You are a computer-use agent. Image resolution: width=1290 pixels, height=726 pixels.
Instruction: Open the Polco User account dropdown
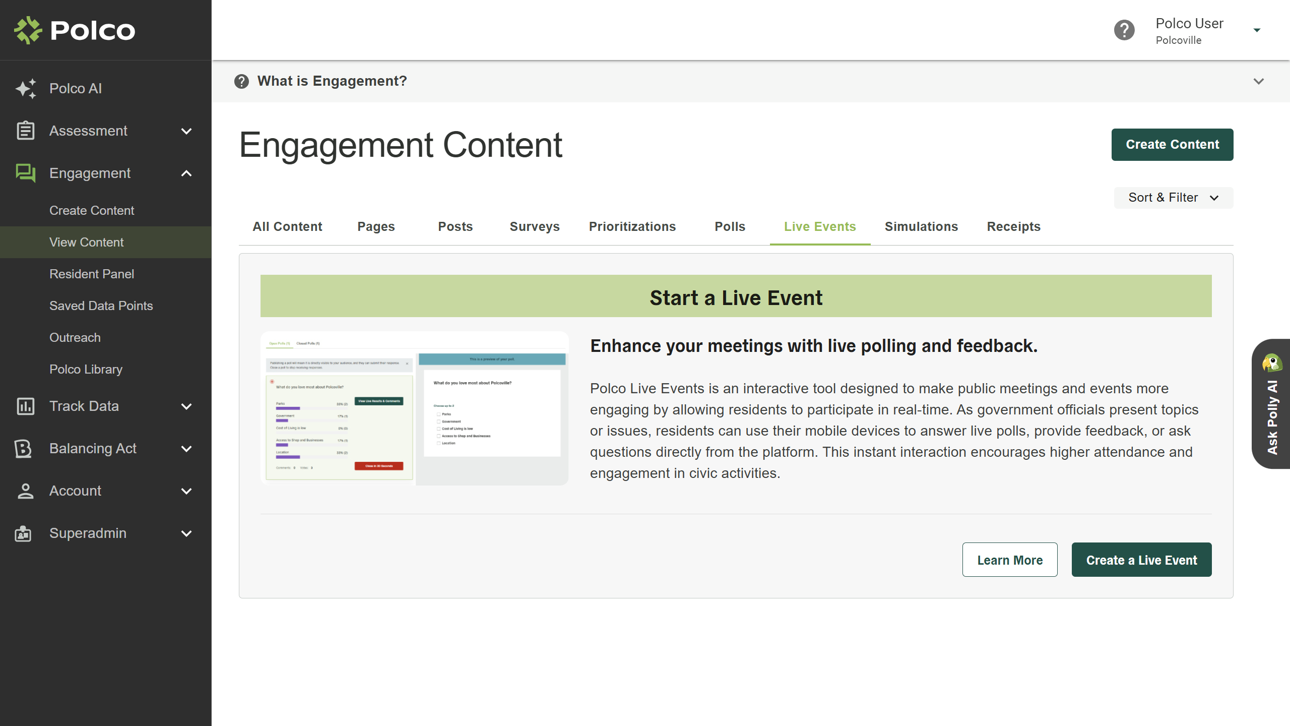(x=1257, y=30)
